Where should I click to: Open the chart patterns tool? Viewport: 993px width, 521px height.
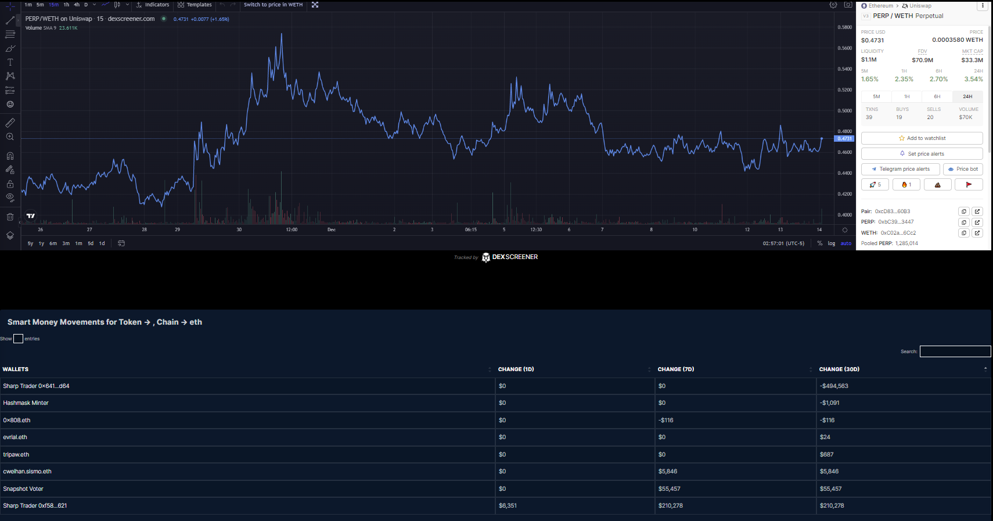(10, 76)
